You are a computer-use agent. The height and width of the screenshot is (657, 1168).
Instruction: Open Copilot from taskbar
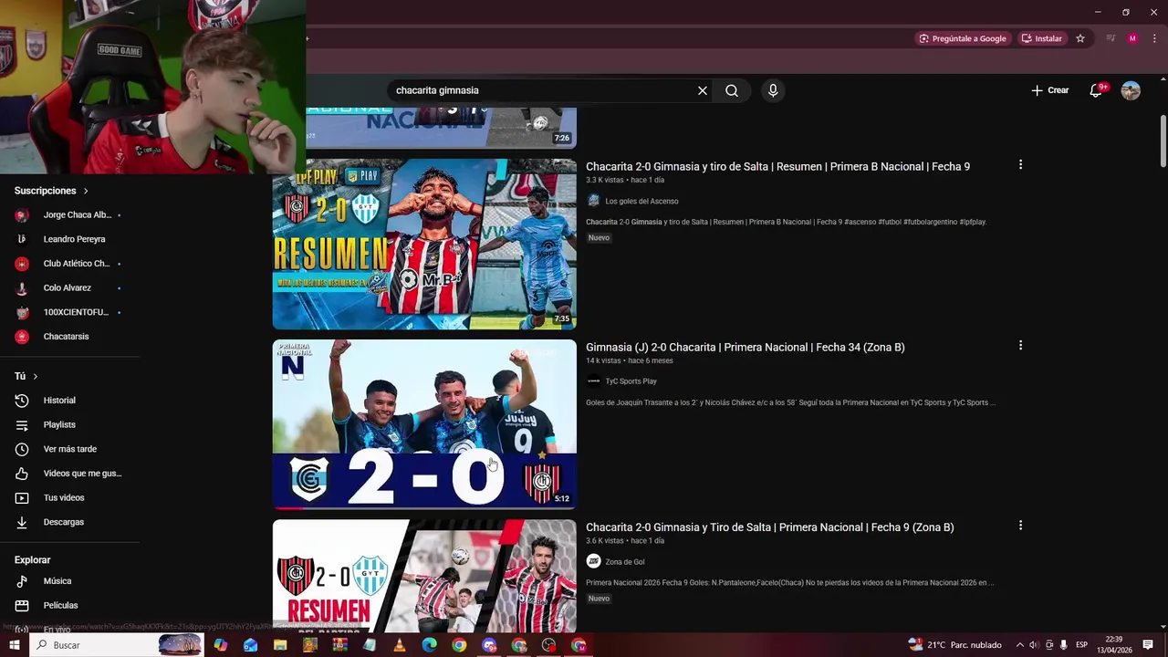tap(221, 645)
